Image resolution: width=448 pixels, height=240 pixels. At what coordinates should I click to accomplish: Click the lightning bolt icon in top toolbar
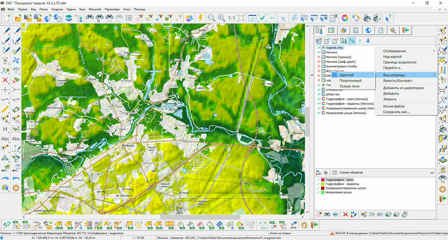click(201, 18)
